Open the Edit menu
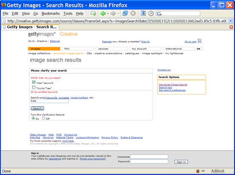The height and width of the screenshot is (175, 235). (15, 14)
